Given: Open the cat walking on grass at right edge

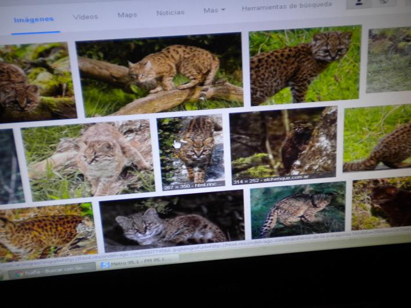Looking at the screenshot, I should click(377, 139).
